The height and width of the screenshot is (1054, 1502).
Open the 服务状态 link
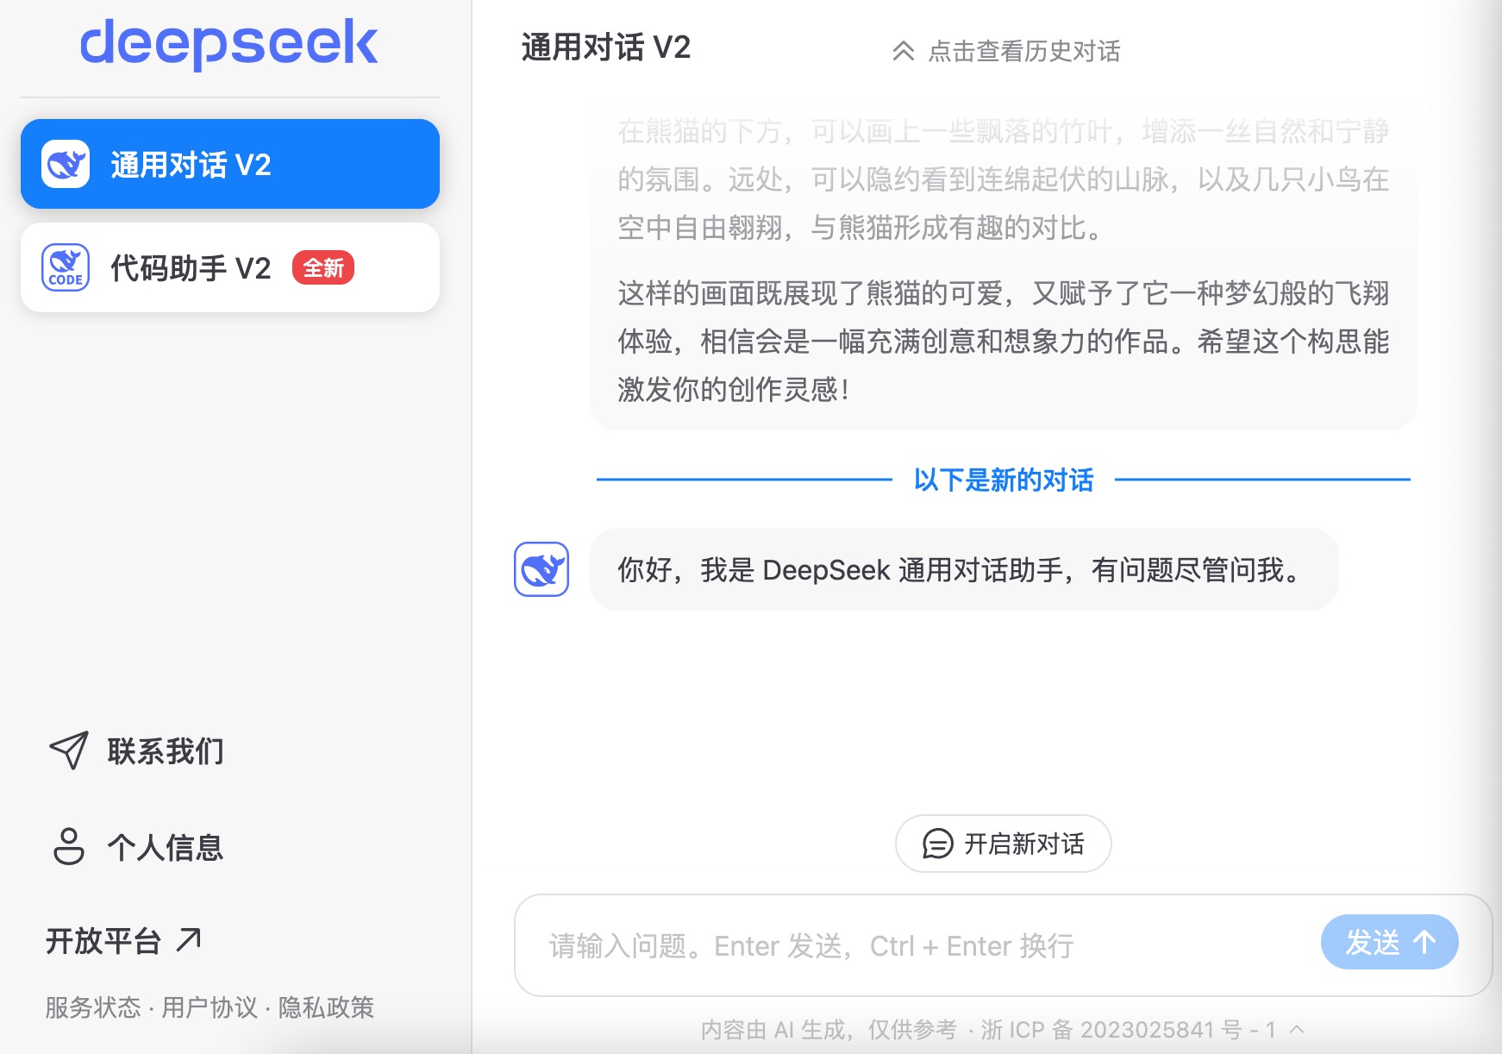coord(93,1007)
